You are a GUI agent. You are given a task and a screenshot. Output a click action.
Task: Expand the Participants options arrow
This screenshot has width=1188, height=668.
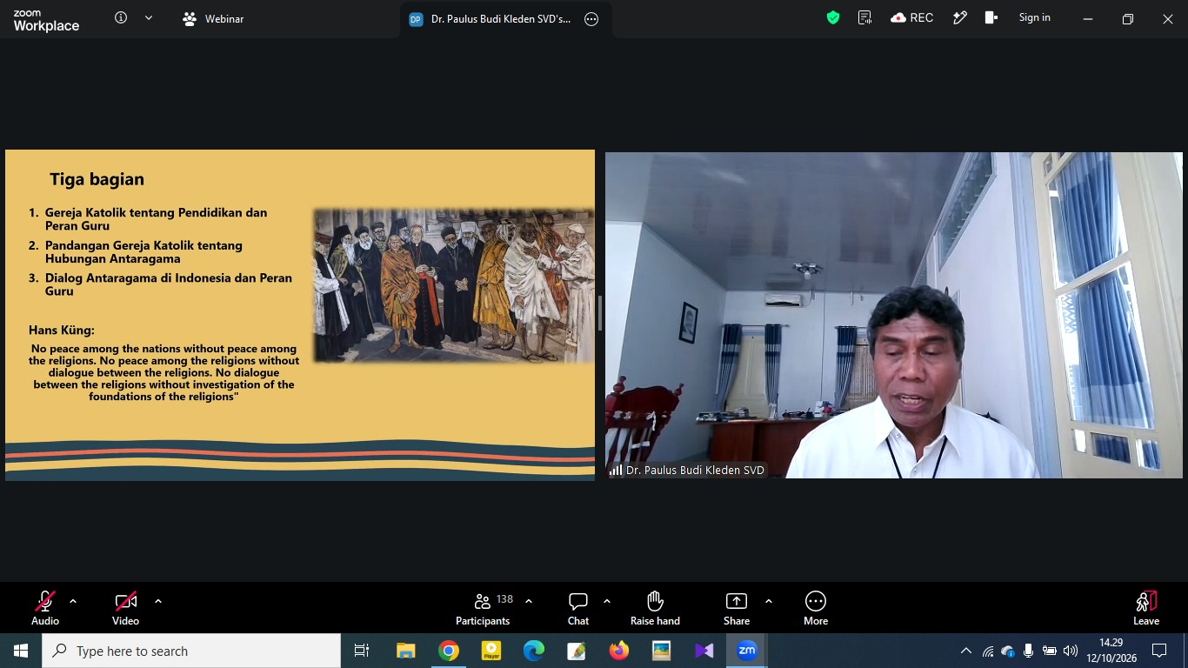point(529,601)
